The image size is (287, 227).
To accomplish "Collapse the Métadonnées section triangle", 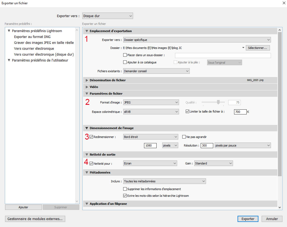I will click(87, 172).
